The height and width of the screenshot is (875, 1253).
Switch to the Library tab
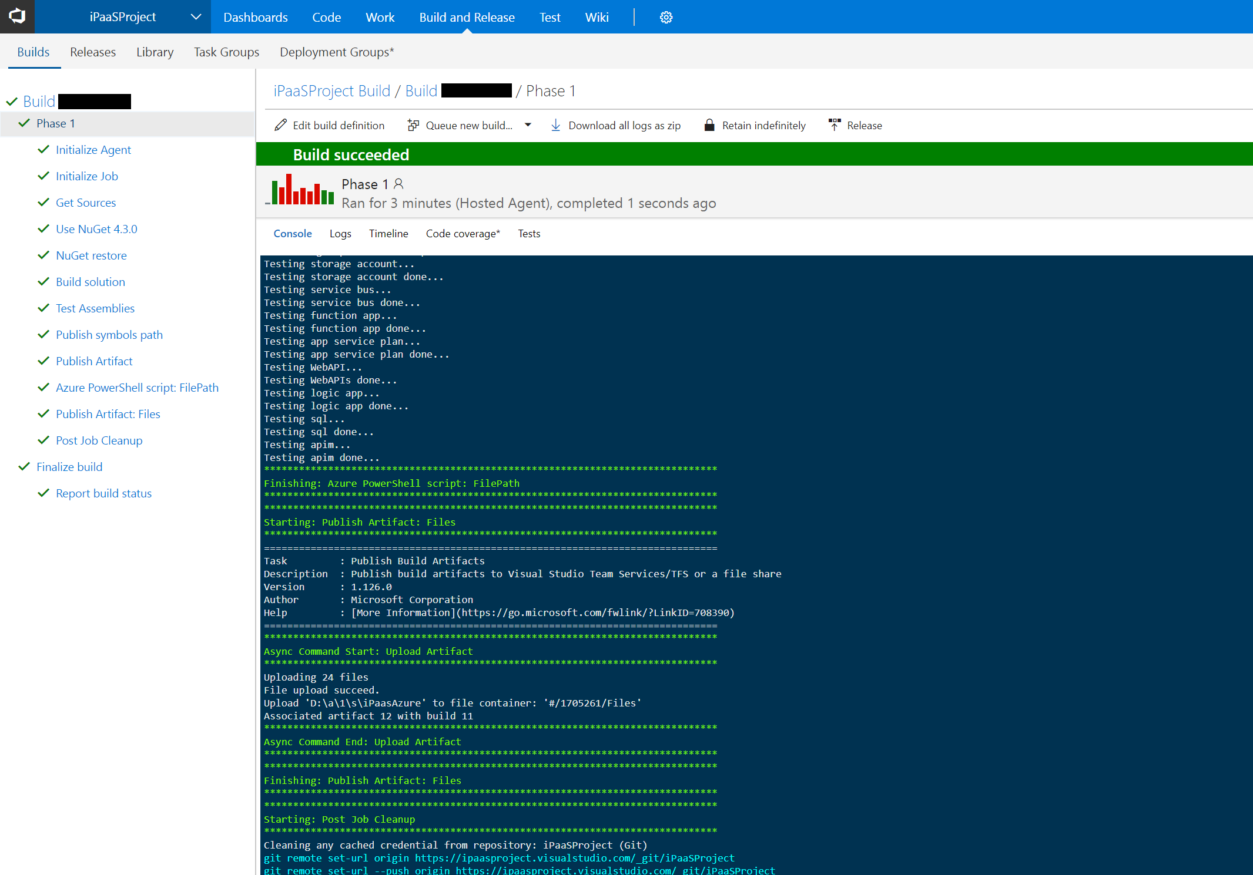click(x=155, y=52)
